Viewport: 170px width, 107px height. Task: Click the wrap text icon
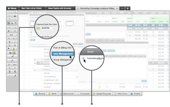[x=15, y=31]
